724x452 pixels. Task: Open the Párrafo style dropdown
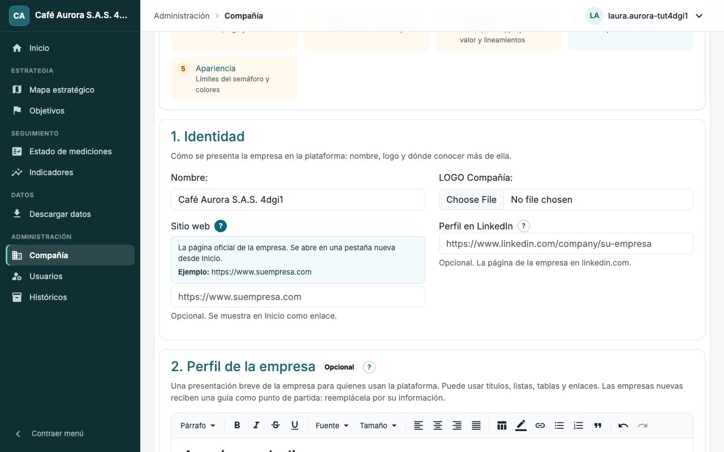tap(198, 425)
